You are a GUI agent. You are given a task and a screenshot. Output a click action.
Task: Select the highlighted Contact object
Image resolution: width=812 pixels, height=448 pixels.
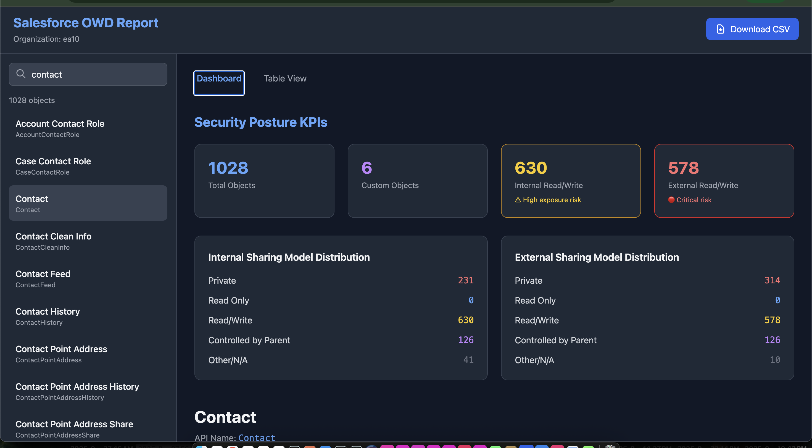click(88, 203)
